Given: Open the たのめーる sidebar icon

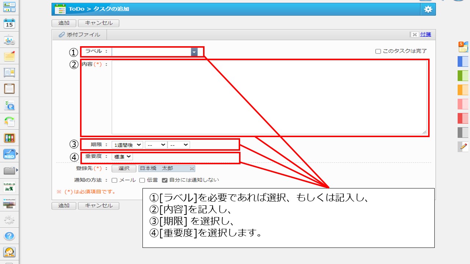Looking at the screenshot, I should tap(9, 187).
